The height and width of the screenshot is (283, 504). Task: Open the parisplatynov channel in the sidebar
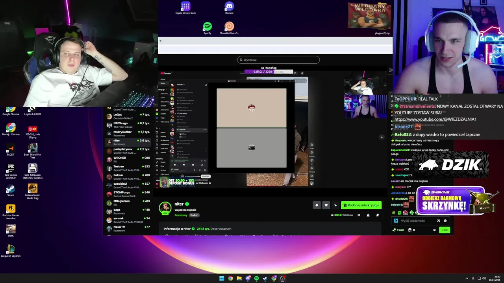(x=128, y=151)
